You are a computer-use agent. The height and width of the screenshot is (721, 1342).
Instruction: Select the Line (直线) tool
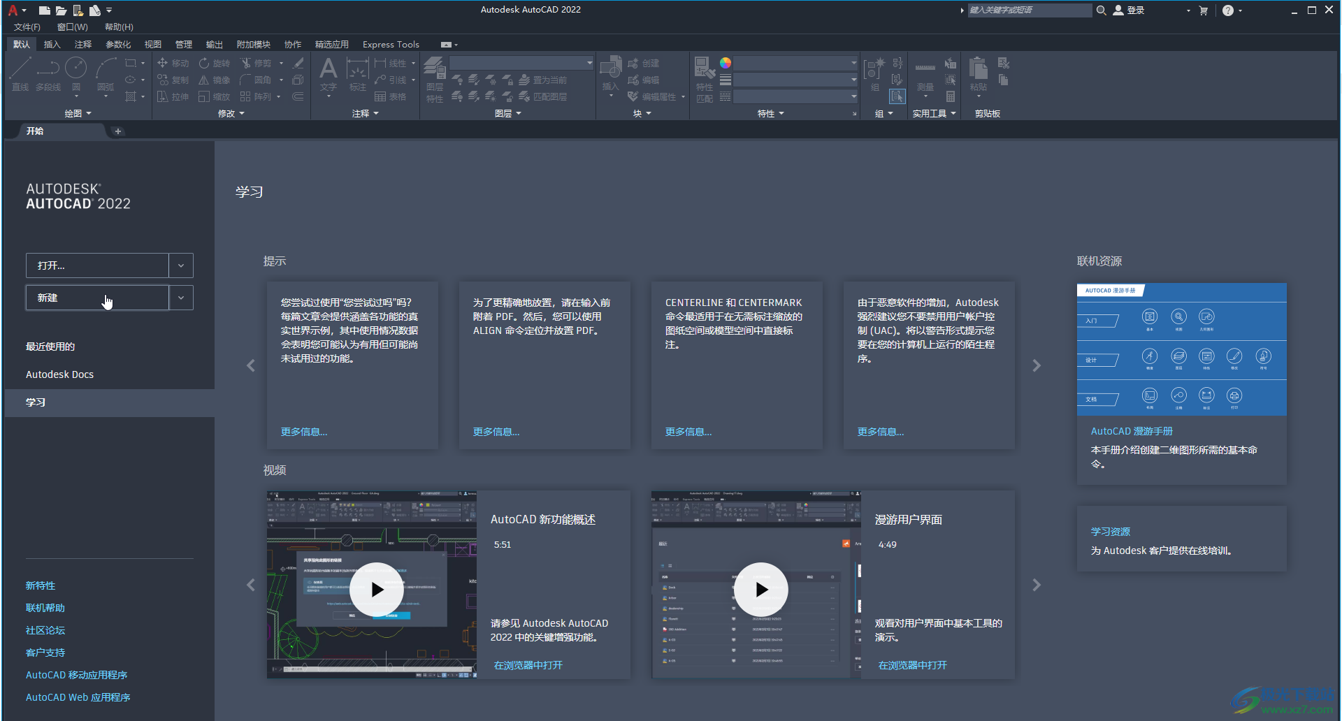point(20,73)
